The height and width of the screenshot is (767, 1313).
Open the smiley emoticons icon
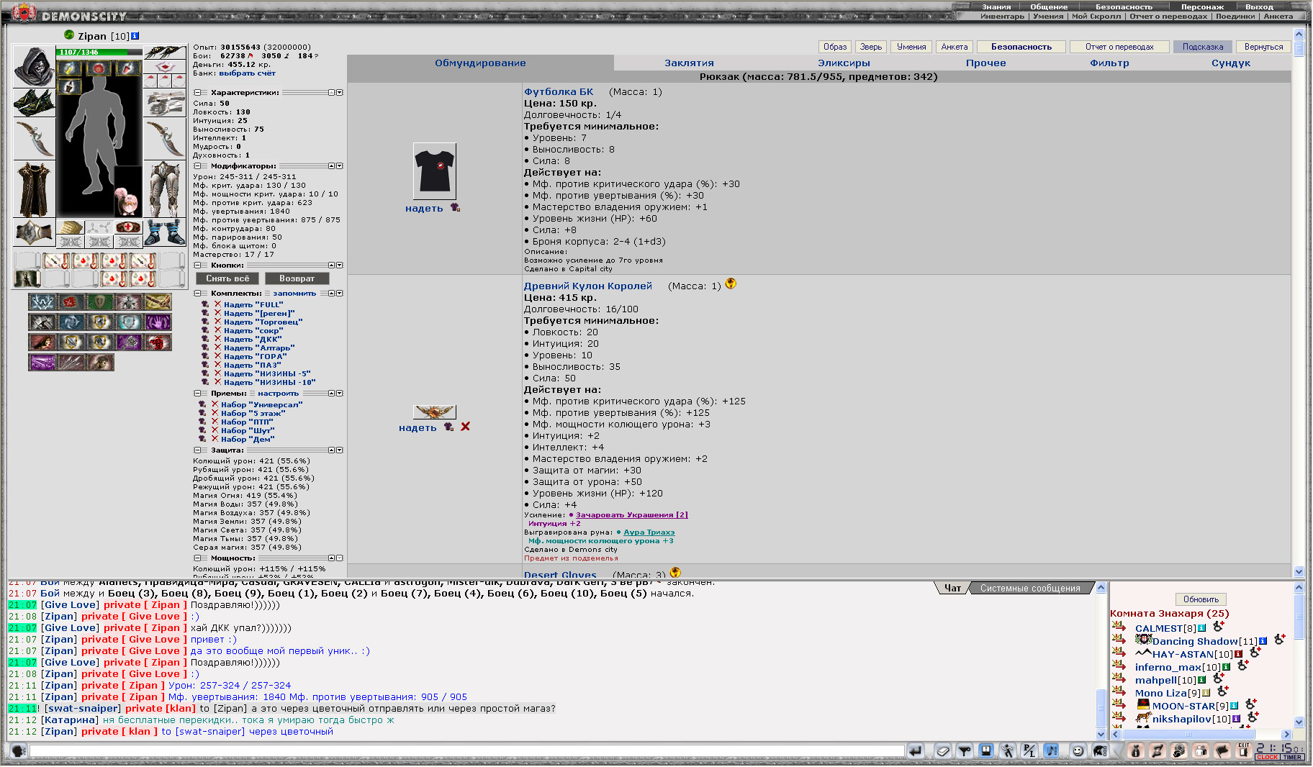pyautogui.click(x=1078, y=751)
